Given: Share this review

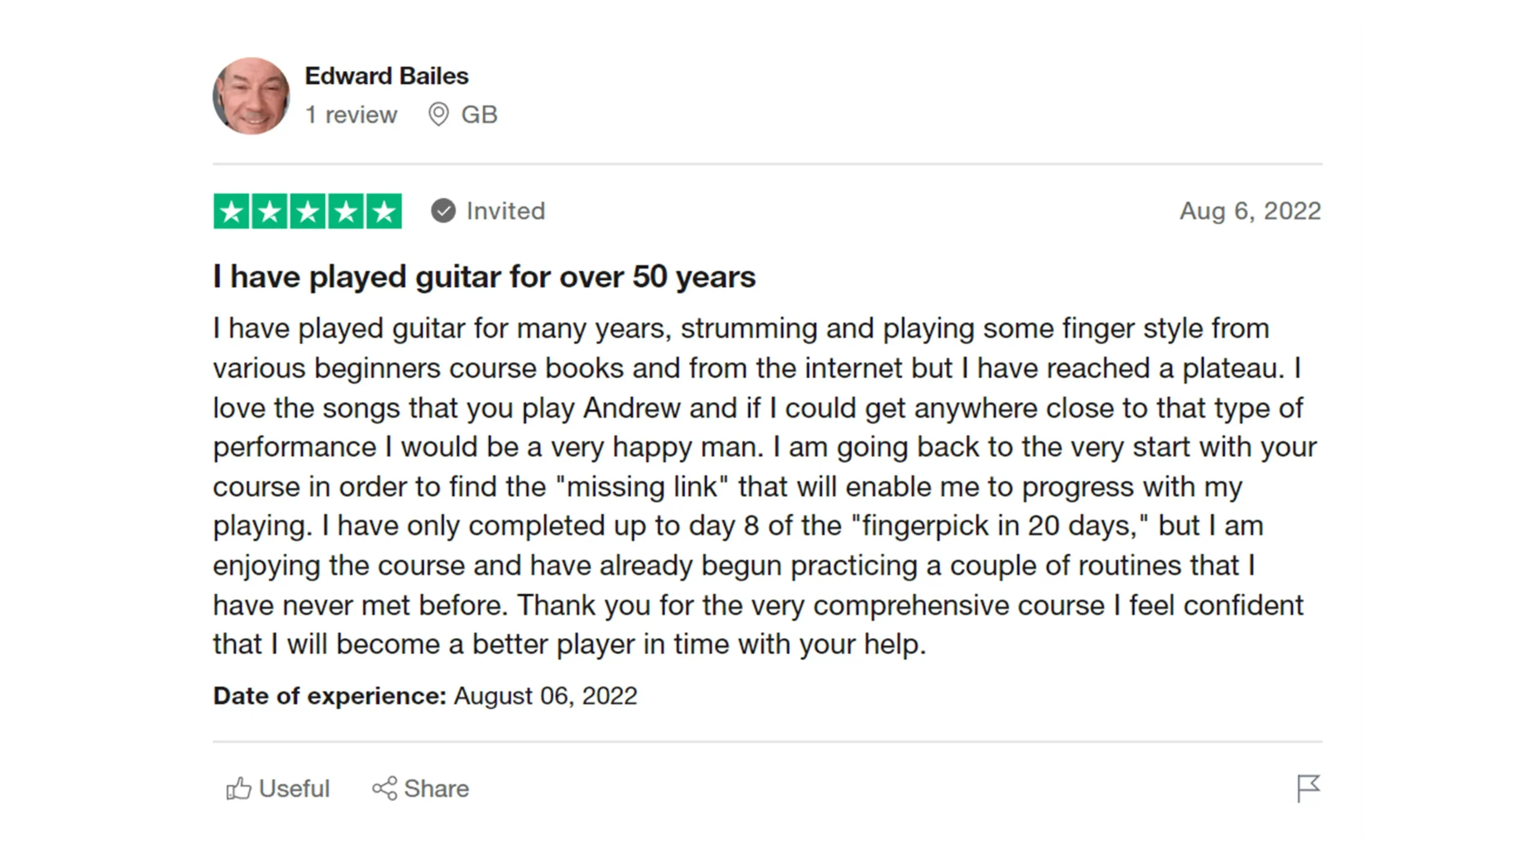Looking at the screenshot, I should coord(420,788).
